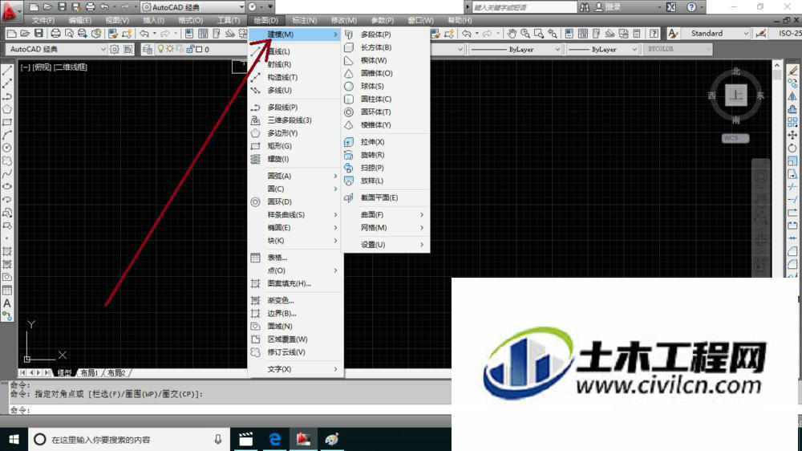Switch to the 布局2 layout tab
The height and width of the screenshot is (451, 802).
point(116,372)
